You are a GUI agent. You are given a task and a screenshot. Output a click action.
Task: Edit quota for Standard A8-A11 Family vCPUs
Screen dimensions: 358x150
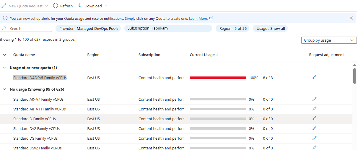pyautogui.click(x=314, y=109)
